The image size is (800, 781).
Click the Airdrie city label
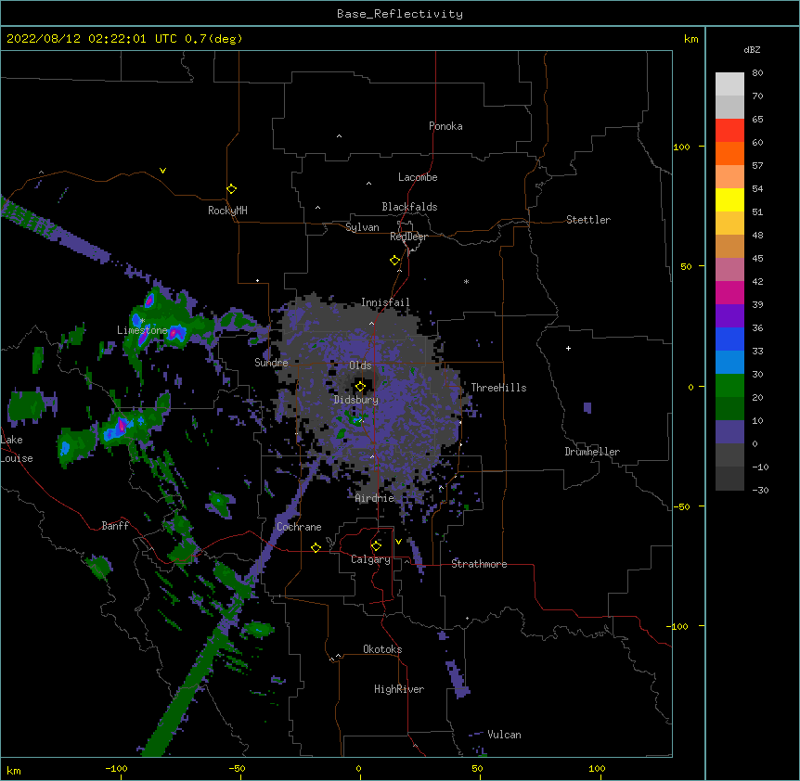374,498
